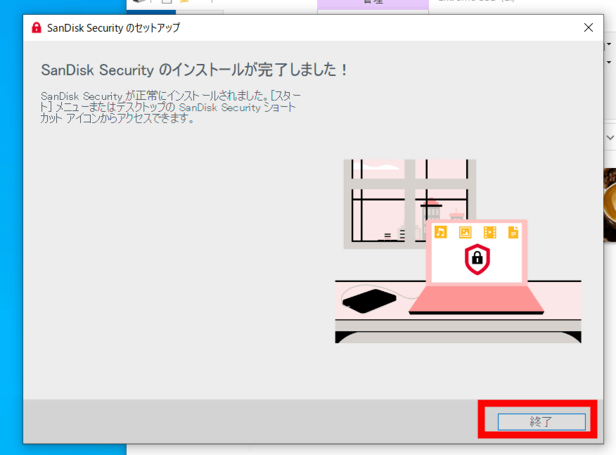Click the 終了 (Finish) button

(541, 422)
